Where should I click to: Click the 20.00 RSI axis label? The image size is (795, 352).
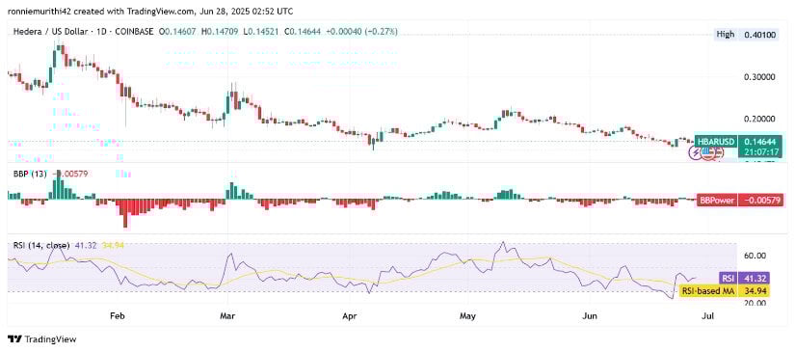pos(755,303)
